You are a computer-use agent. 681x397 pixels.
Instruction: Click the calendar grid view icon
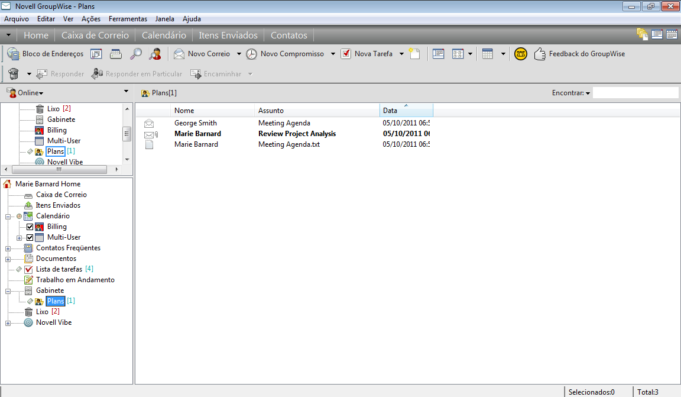click(487, 54)
